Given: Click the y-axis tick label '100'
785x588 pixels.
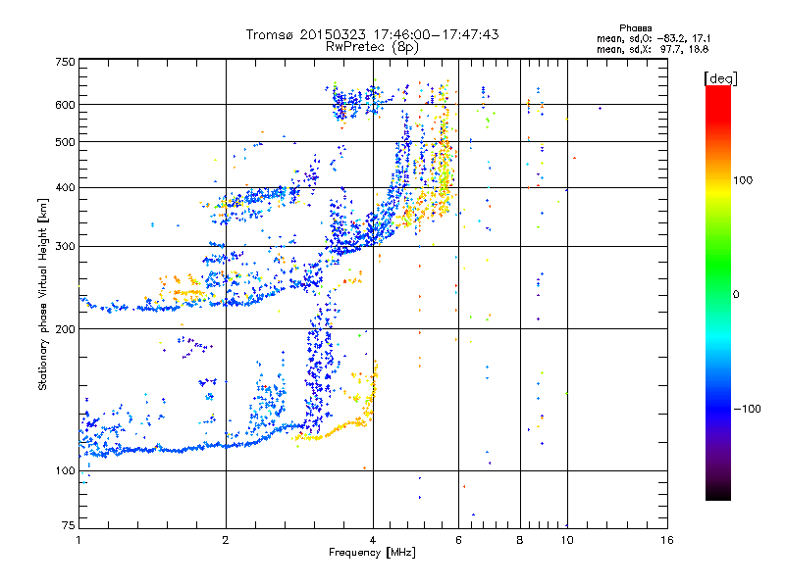Looking at the screenshot, I should (65, 470).
